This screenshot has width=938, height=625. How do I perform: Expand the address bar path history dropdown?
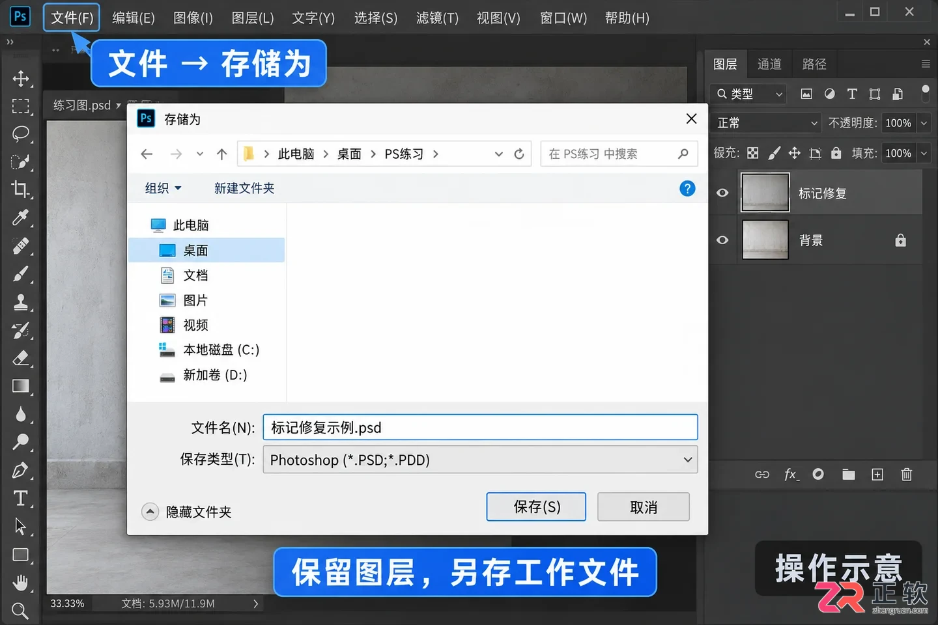pyautogui.click(x=498, y=154)
